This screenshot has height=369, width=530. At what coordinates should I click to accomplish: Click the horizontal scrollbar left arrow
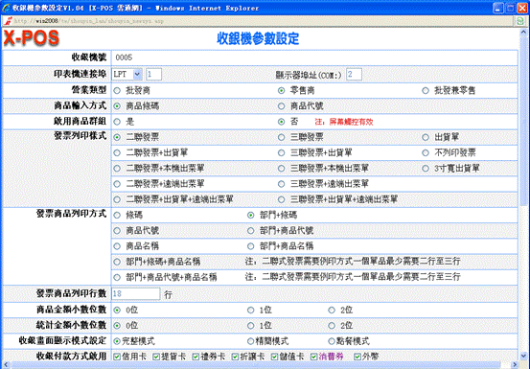click(6, 365)
